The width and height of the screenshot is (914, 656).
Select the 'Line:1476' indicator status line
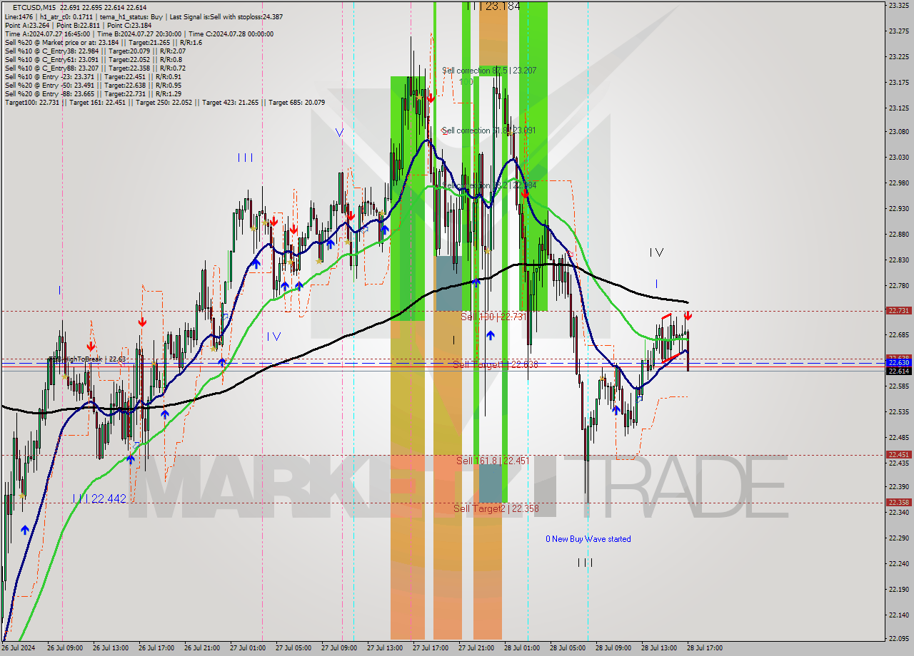tap(144, 16)
